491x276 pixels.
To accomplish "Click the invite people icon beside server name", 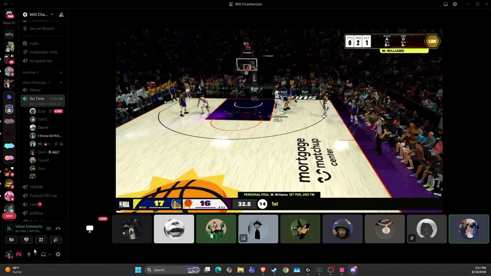I will (61, 15).
